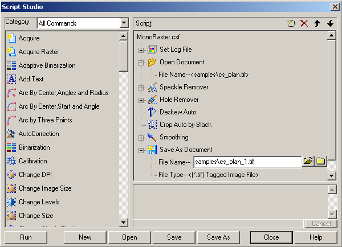Click the Save As button

[218, 237]
